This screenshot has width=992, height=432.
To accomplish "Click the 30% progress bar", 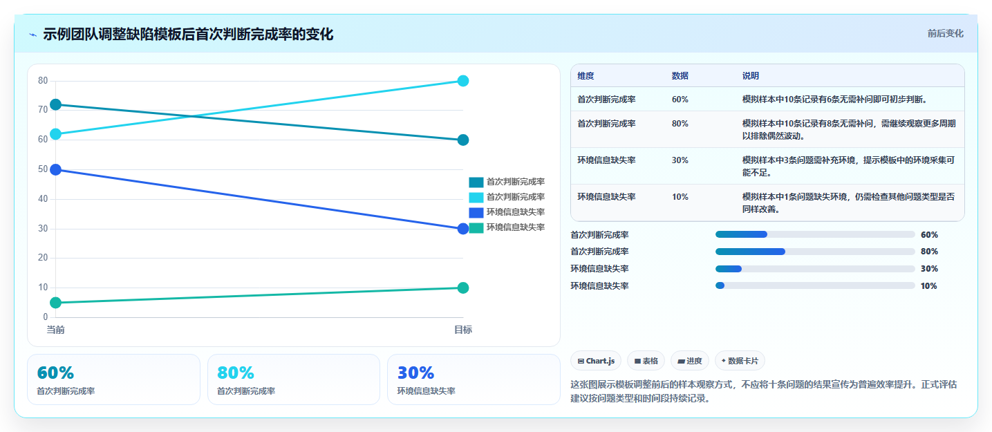I will (815, 269).
